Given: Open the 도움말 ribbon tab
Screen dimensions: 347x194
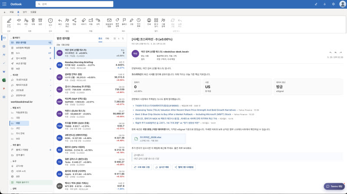Looking at the screenshot, I should tap(33, 12).
